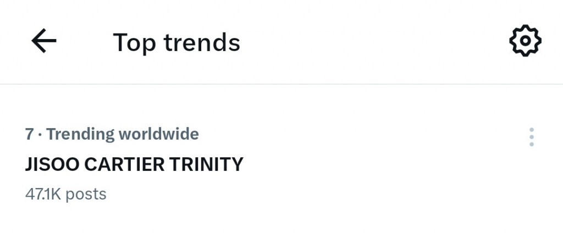Open the JISOO CARTIER TRINITY trend
Viewport: 563px width, 249px height.
[x=134, y=164]
